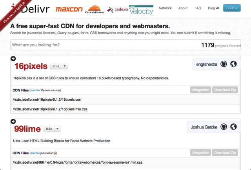Click author name Joshua Gatcke
Image resolution: width=251 pixels, height=170 pixels.
[x=204, y=127]
